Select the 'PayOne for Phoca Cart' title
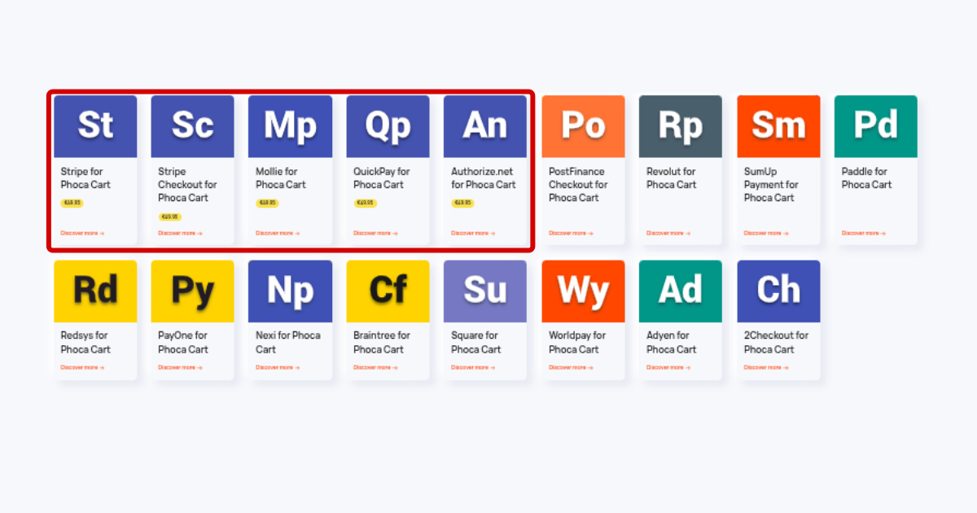 coord(183,342)
